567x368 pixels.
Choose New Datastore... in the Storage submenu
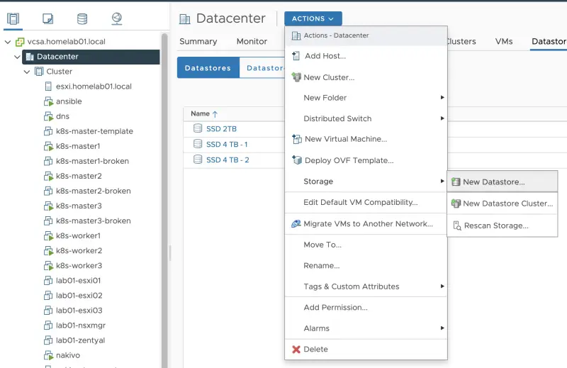click(x=503, y=182)
